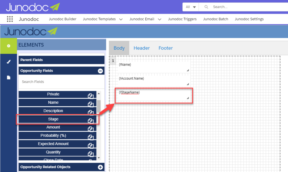Click resize handle of {!Name} box
This screenshot has width=288, height=172.
click(x=188, y=70)
